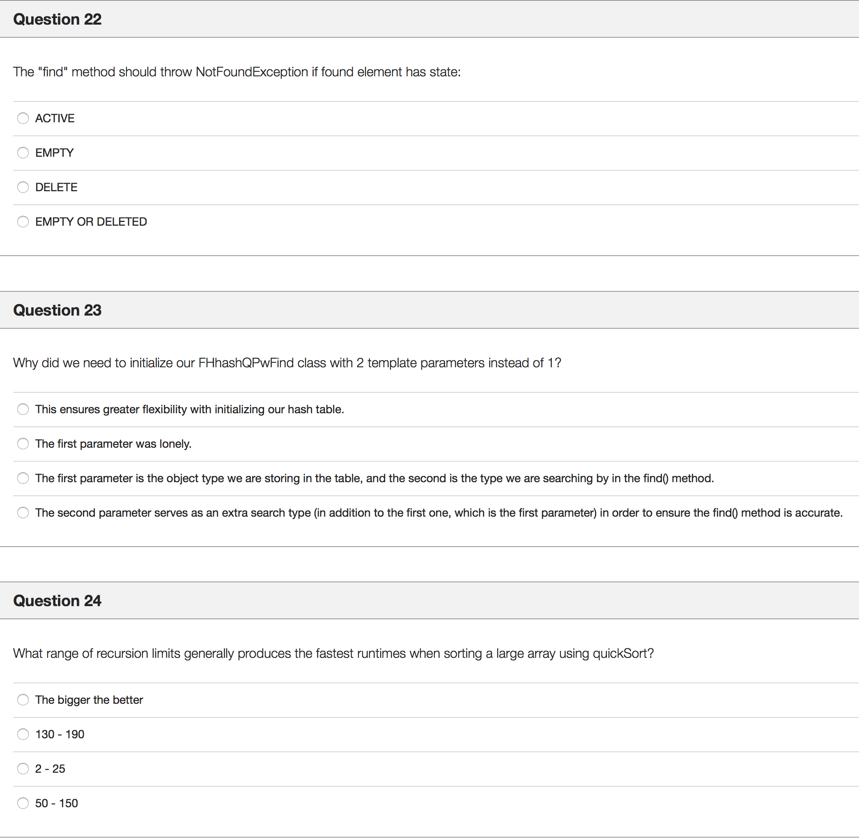859x838 pixels.
Task: Select 'The bigger the better' for Question 24
Action: [23, 699]
